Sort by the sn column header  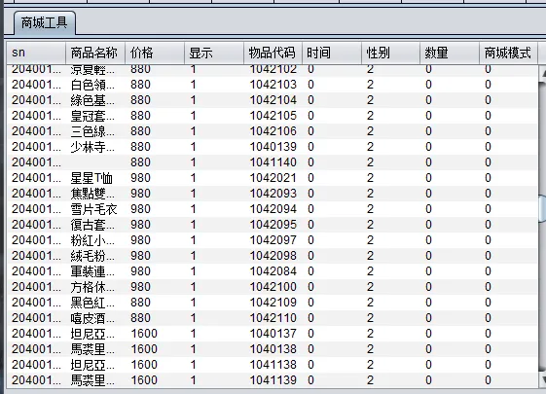click(36, 53)
